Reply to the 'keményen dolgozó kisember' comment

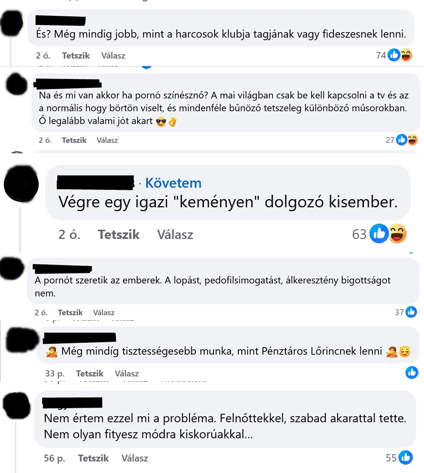click(175, 235)
